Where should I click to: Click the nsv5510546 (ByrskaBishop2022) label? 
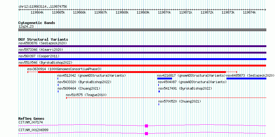point(45,62)
